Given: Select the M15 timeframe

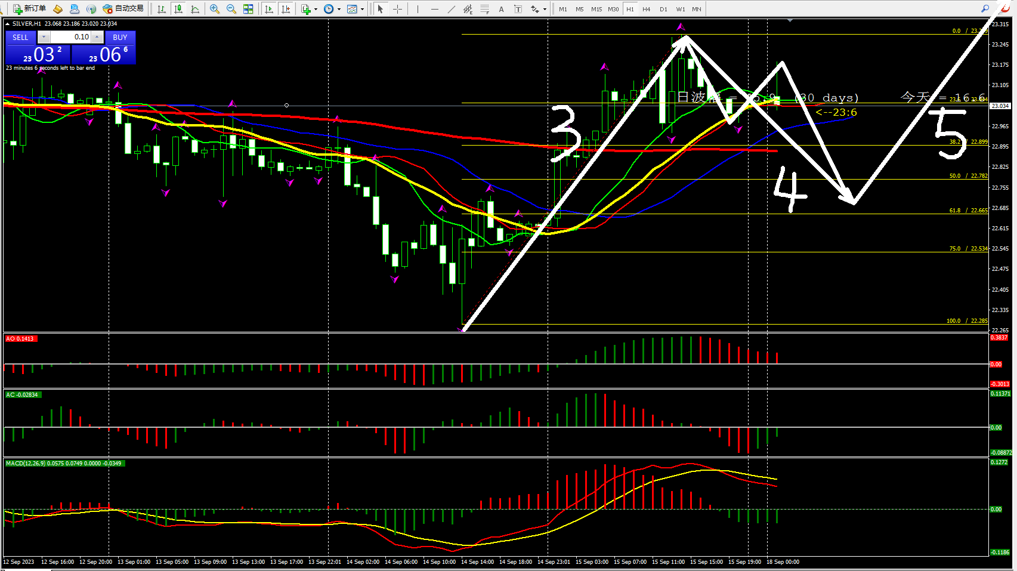Looking at the screenshot, I should pyautogui.click(x=596, y=9).
